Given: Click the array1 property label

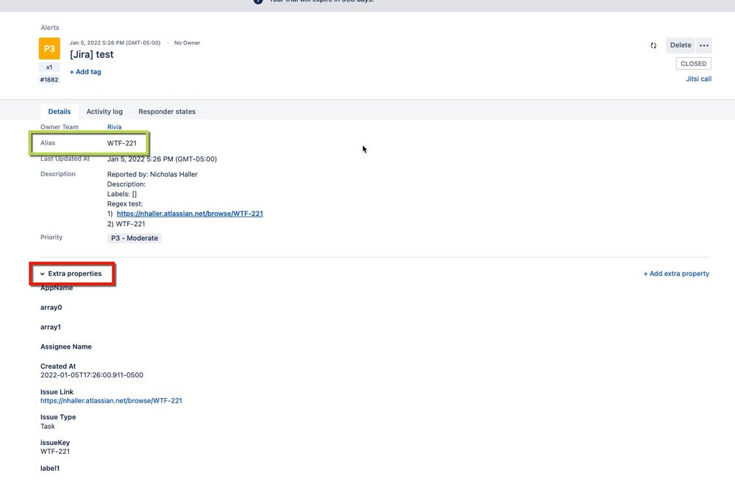Looking at the screenshot, I should tap(51, 327).
